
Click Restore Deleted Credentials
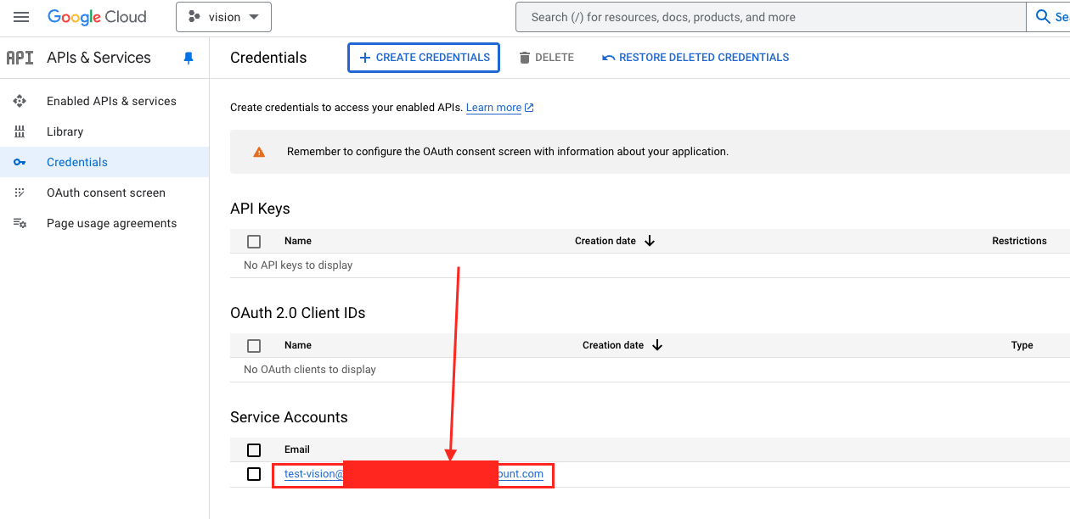pos(695,58)
